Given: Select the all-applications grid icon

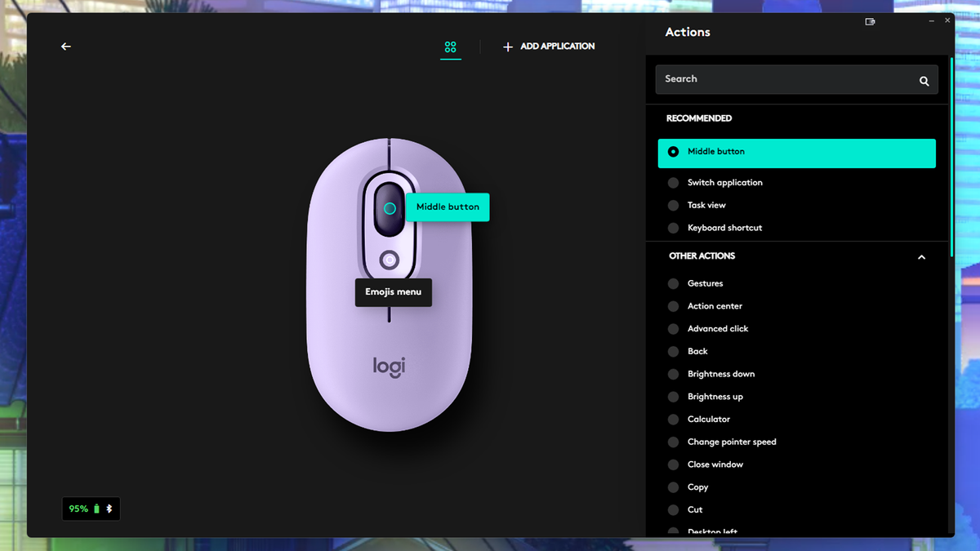Looking at the screenshot, I should (x=450, y=47).
